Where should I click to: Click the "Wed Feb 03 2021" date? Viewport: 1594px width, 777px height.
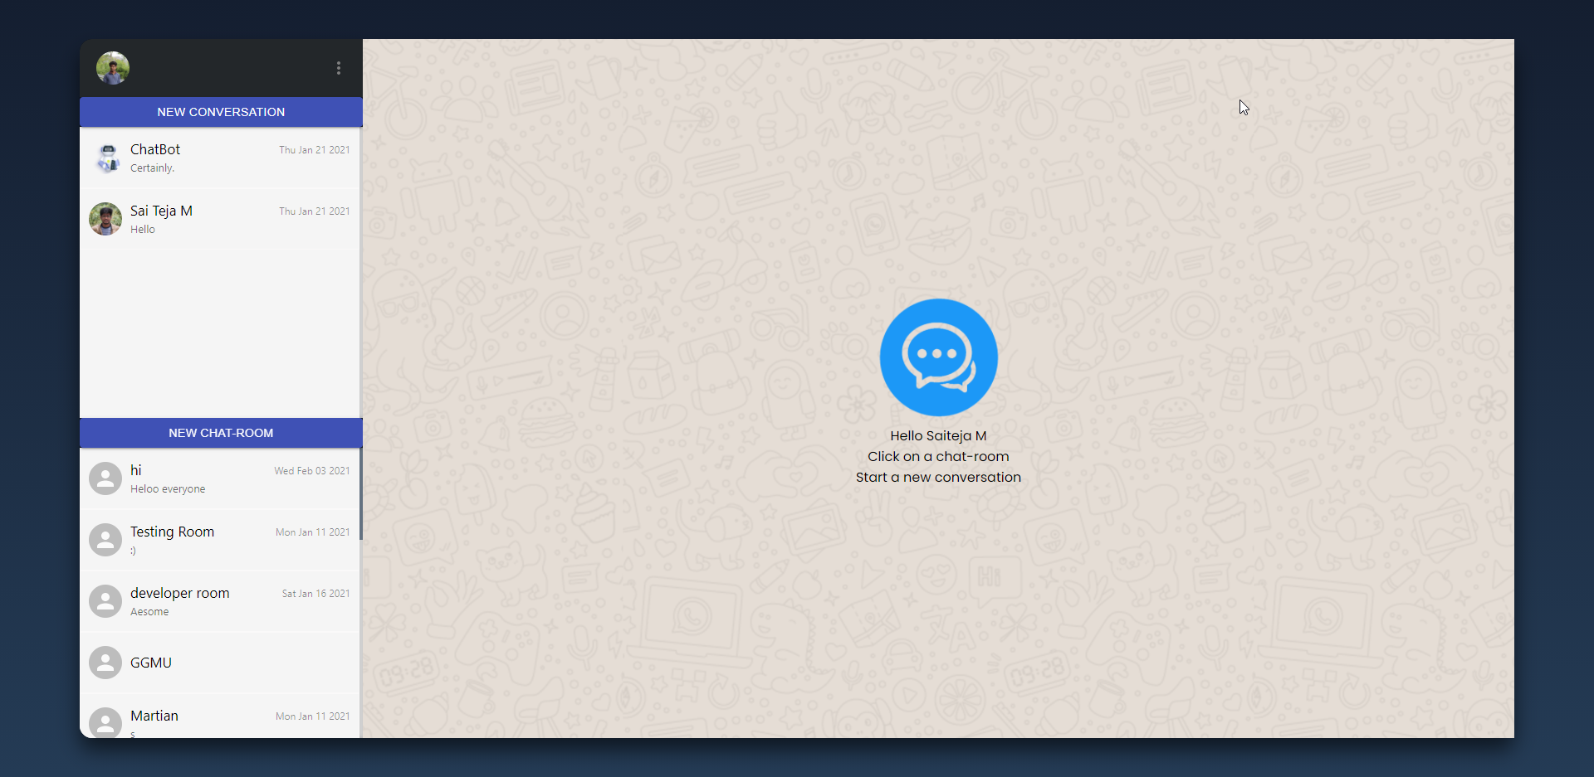[x=312, y=471]
